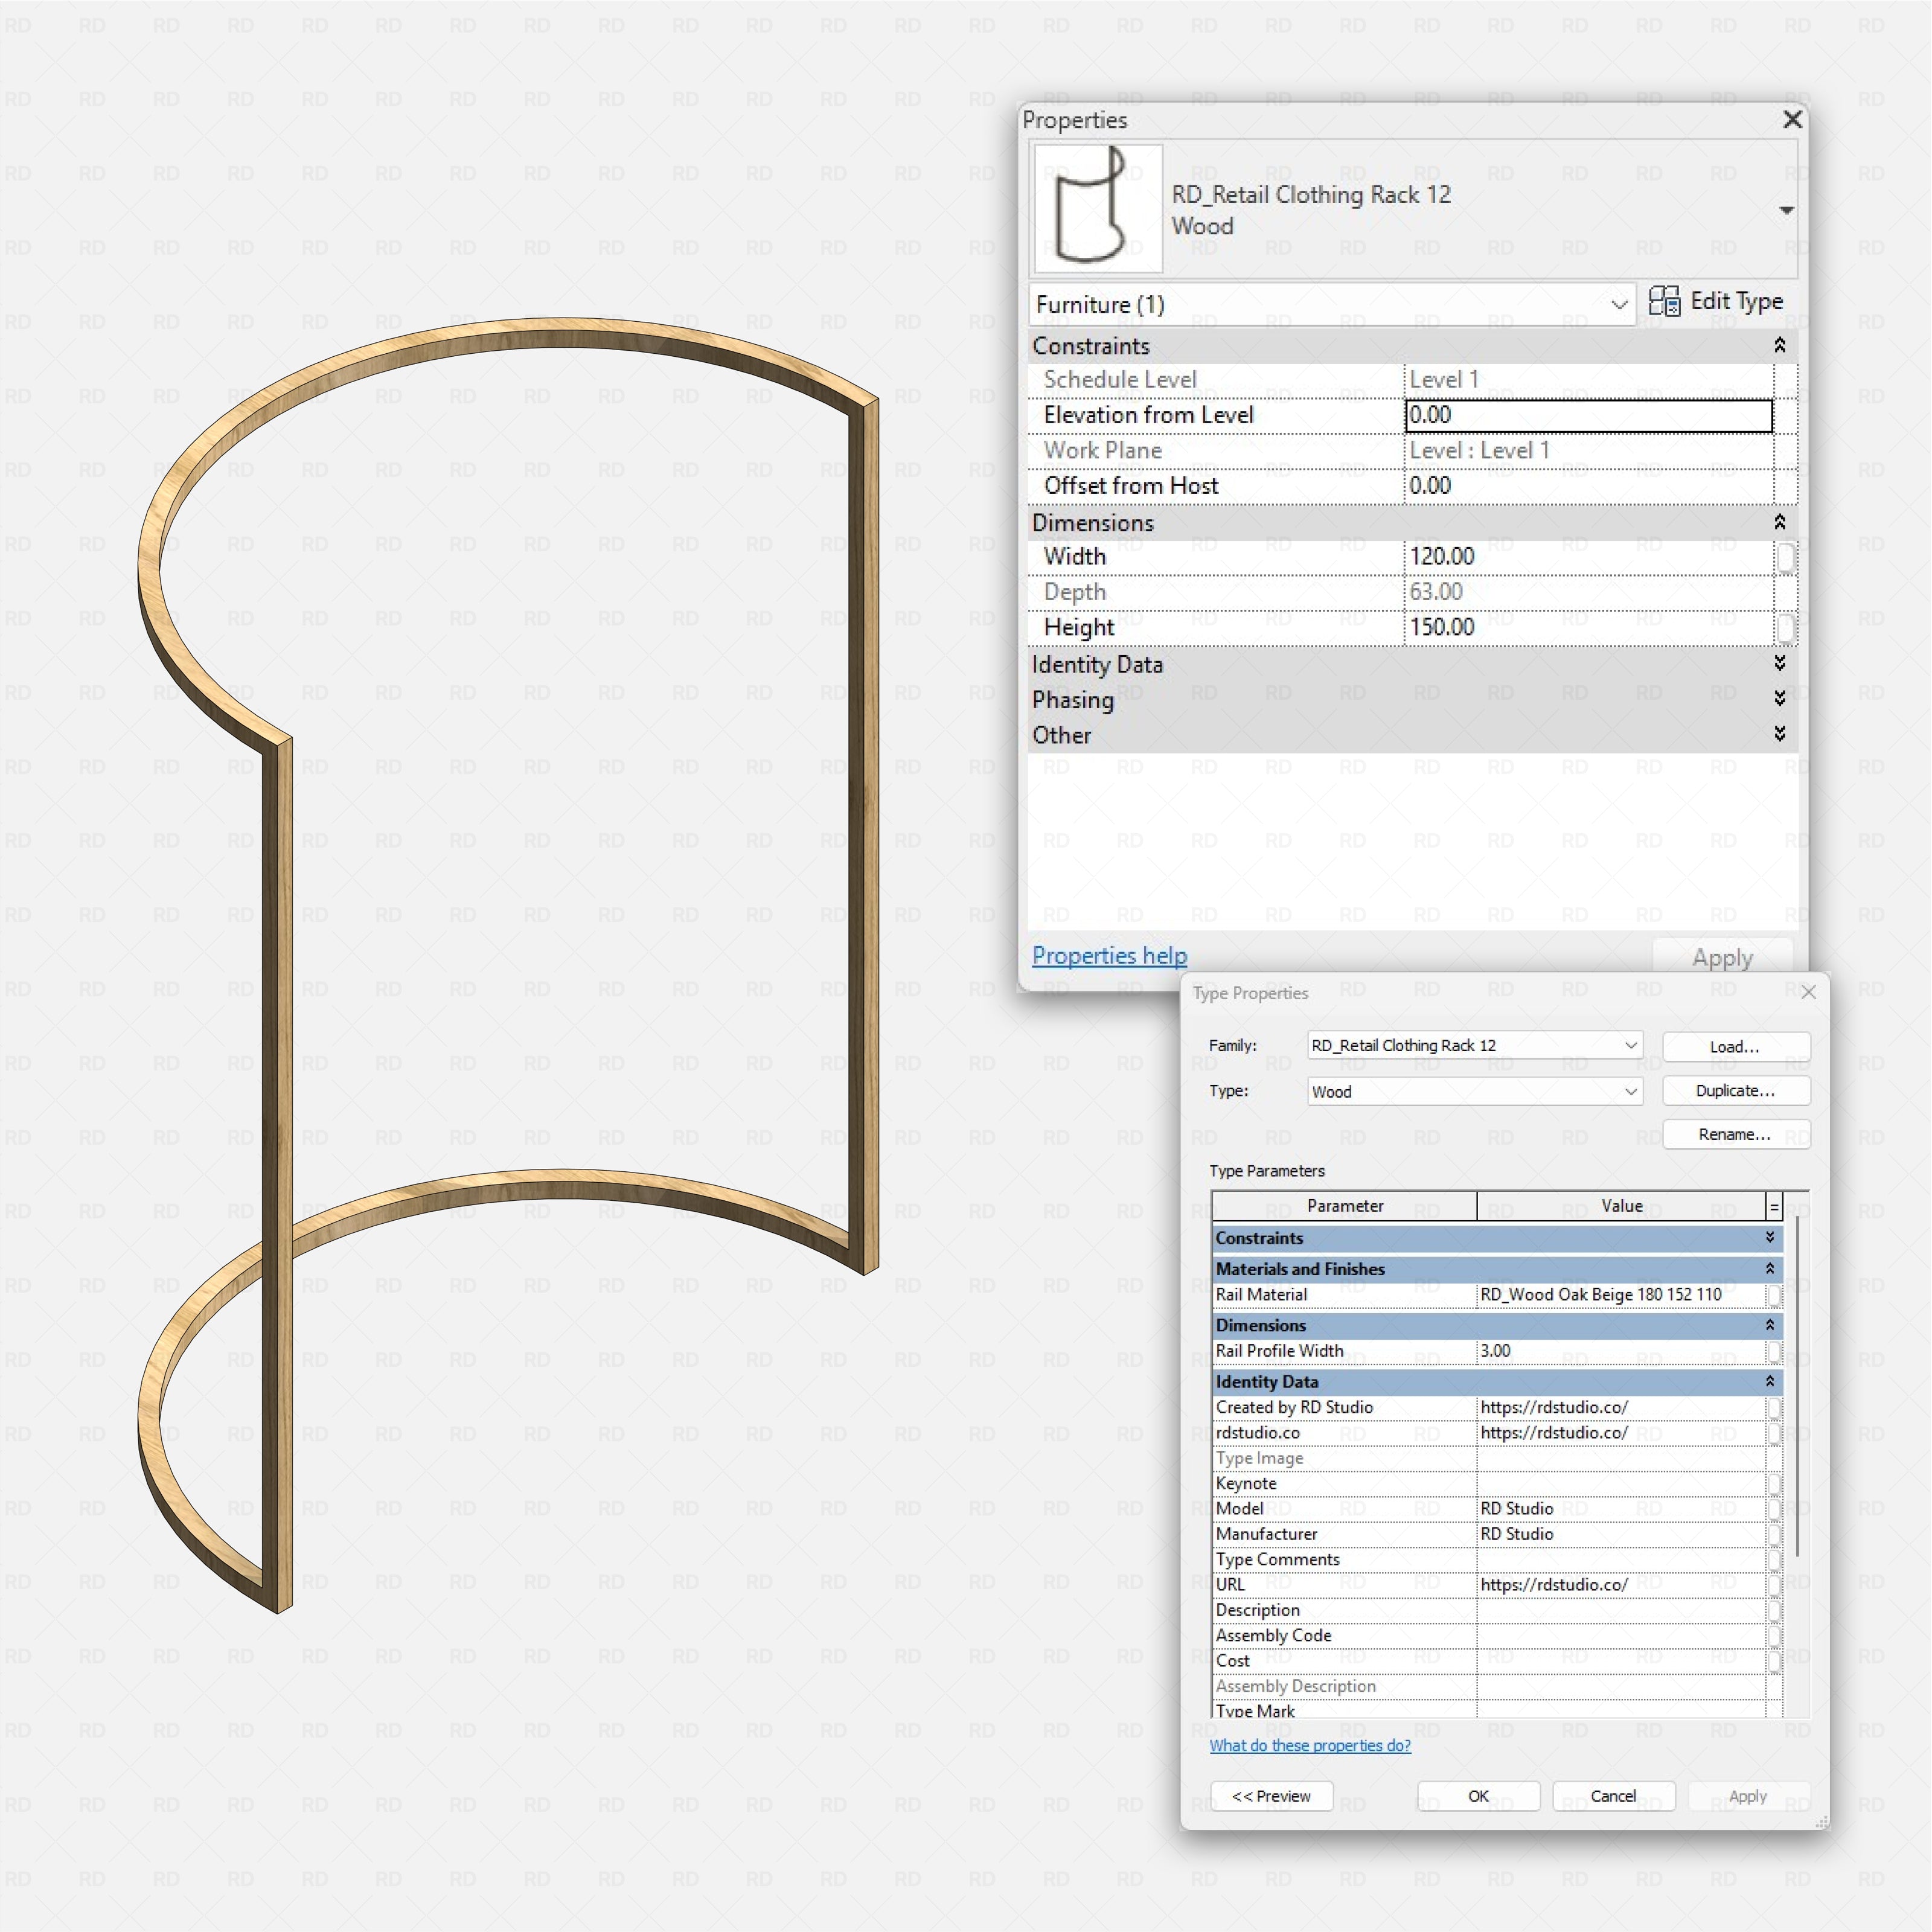Open the type selector dropdown arrow
The image size is (1932, 1932).
[x=1786, y=210]
